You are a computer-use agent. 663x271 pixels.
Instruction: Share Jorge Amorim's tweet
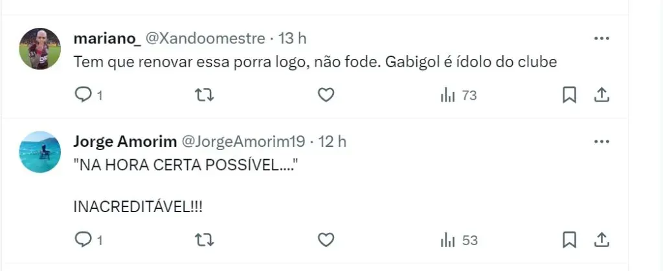tap(601, 241)
